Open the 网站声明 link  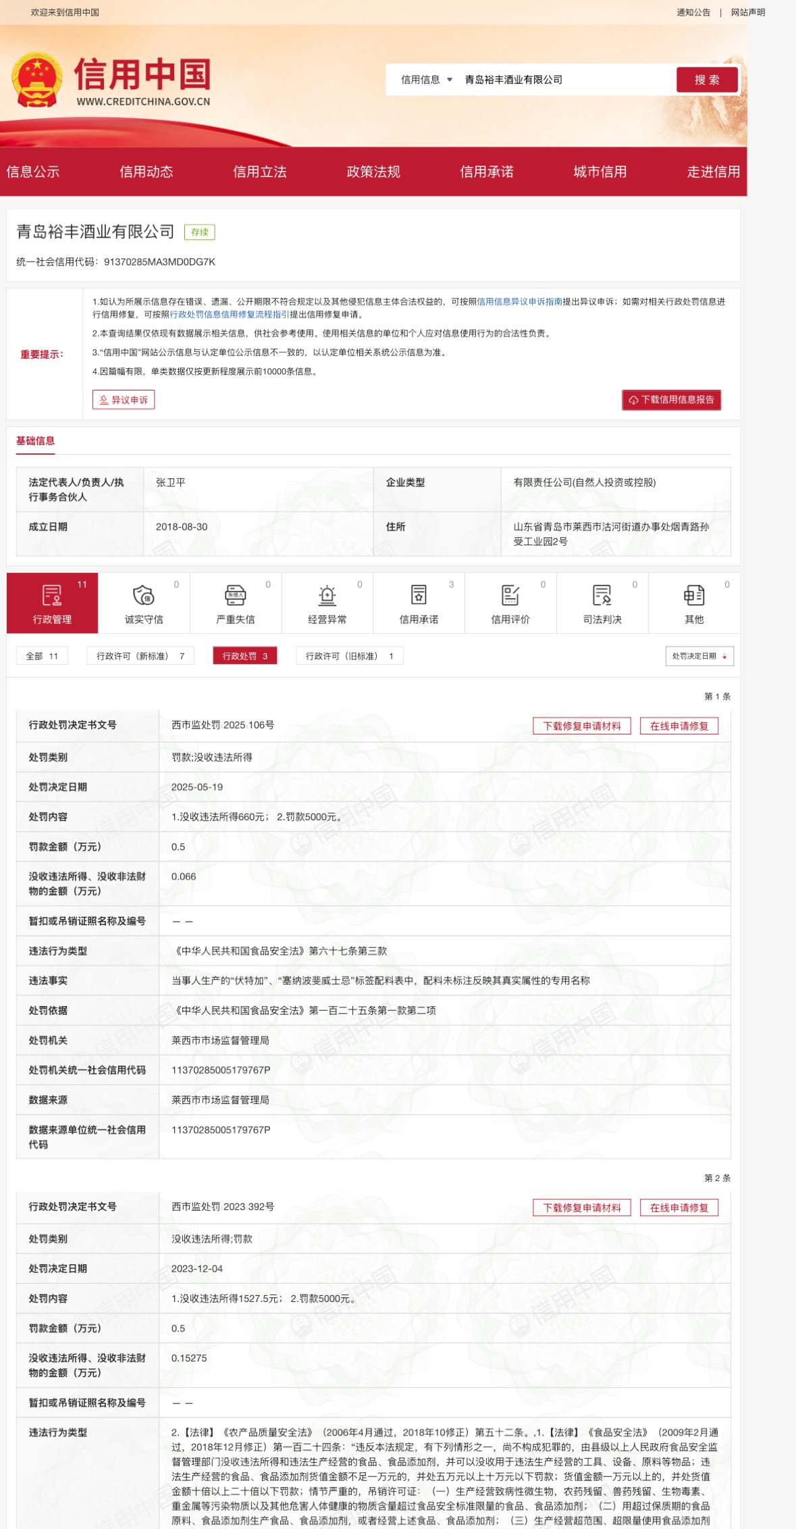click(748, 12)
